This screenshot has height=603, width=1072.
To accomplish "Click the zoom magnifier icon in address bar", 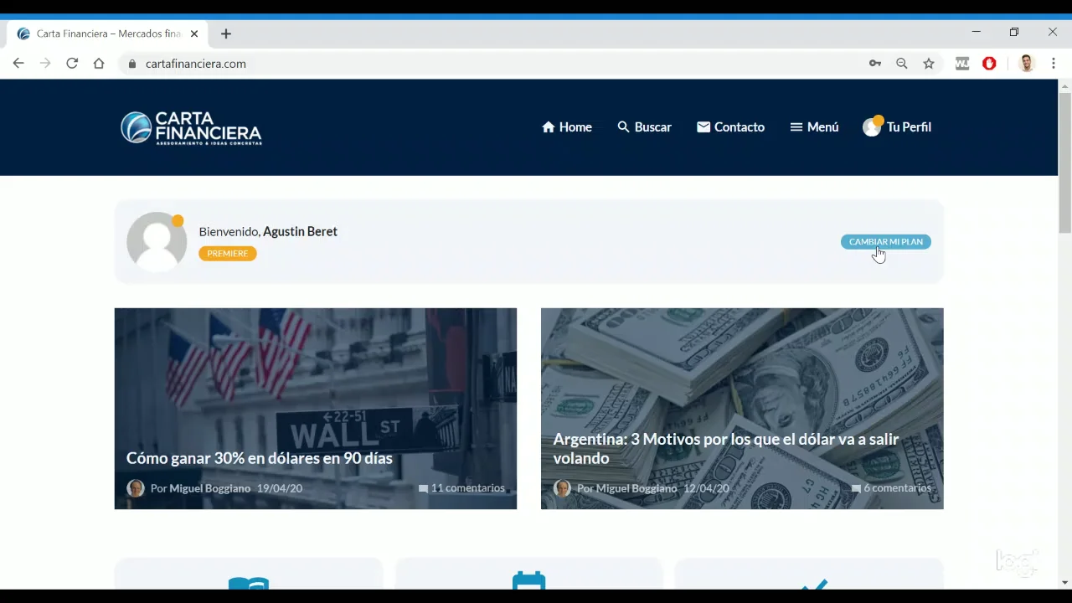I will point(902,64).
